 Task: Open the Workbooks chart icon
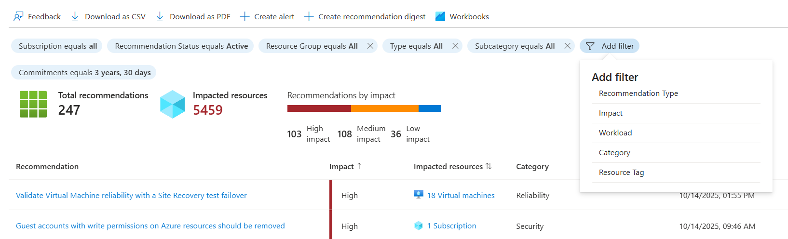(x=440, y=17)
